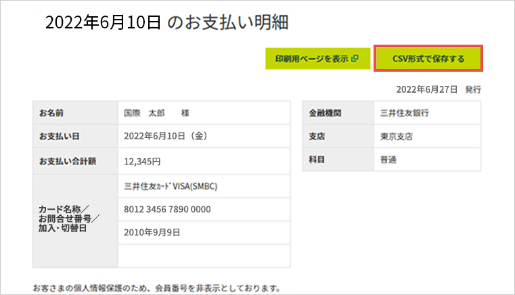The height and width of the screenshot is (295, 515).
Task: Click the privacy notice text below the table
Action: pos(156,288)
